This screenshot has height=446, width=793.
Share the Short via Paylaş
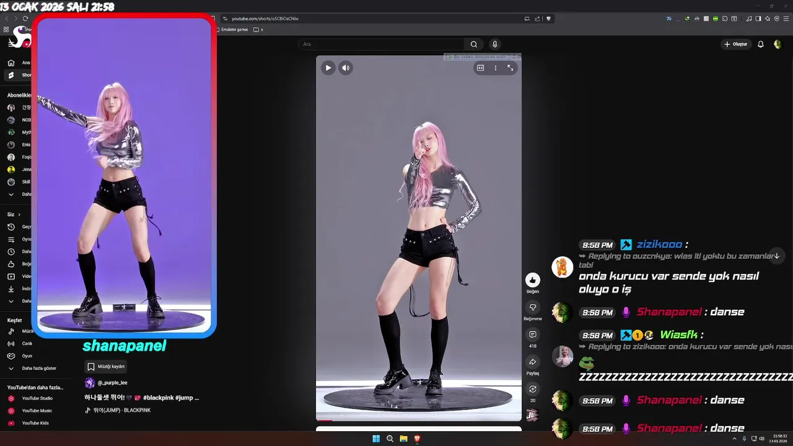pos(533,362)
